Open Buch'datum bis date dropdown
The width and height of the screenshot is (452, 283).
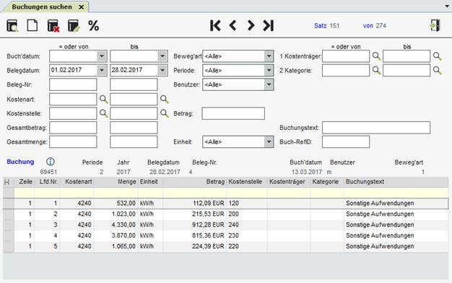pos(162,56)
